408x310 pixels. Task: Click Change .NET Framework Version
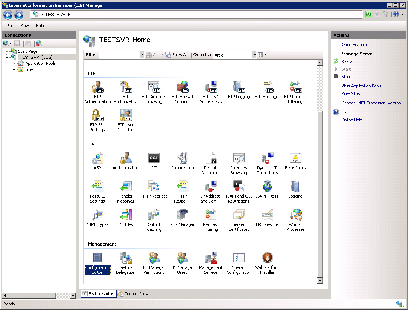click(x=371, y=103)
